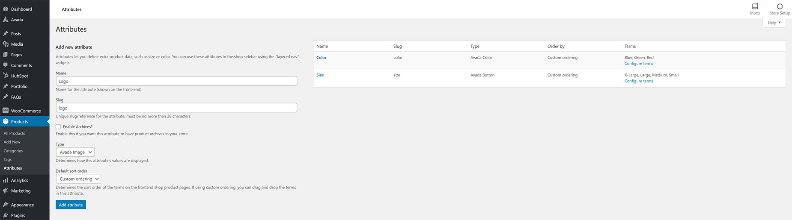Image resolution: width=792 pixels, height=220 pixels.
Task: Go to the Posts menu
Action: tap(16, 33)
